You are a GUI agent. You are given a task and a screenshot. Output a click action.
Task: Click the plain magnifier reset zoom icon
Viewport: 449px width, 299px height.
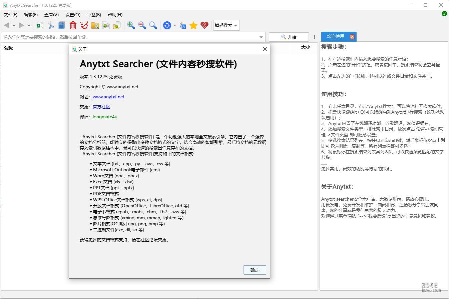(153, 25)
